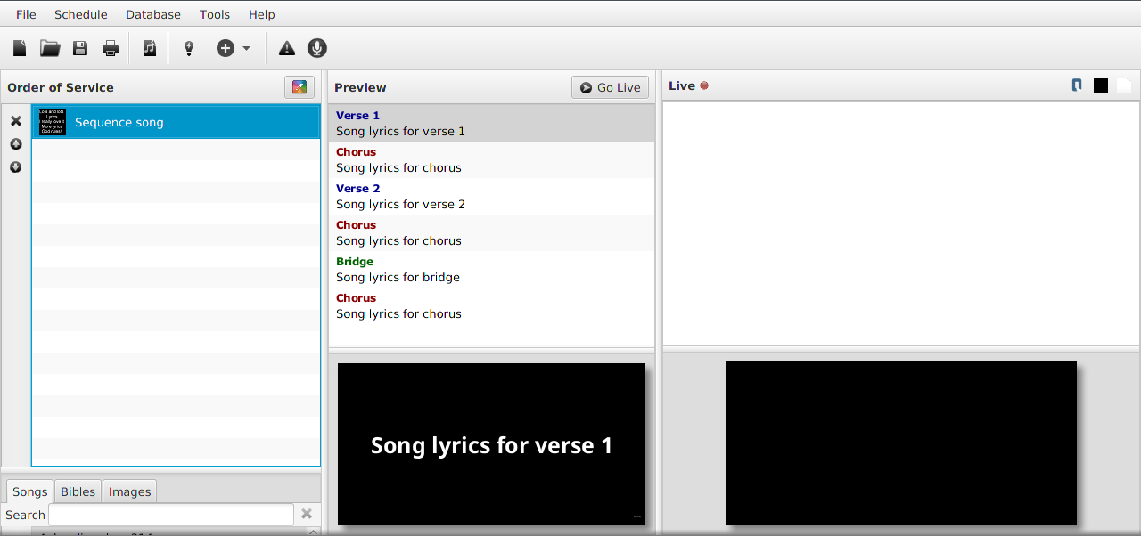Open the Help menu
The height and width of the screenshot is (536, 1141).
click(262, 14)
